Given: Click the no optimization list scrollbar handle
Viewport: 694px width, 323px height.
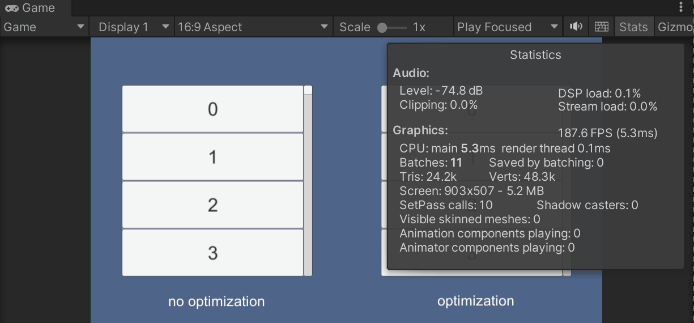Looking at the screenshot, I should (308, 90).
